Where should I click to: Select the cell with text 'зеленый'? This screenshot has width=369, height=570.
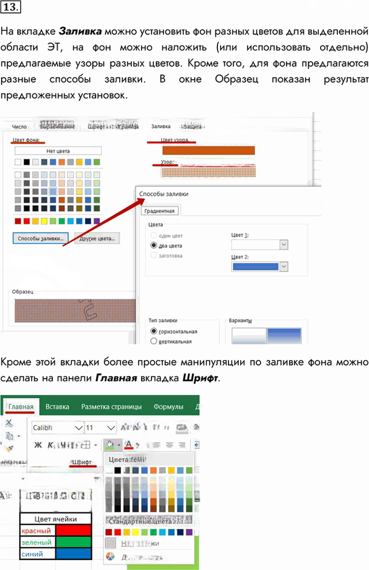pyautogui.click(x=37, y=542)
